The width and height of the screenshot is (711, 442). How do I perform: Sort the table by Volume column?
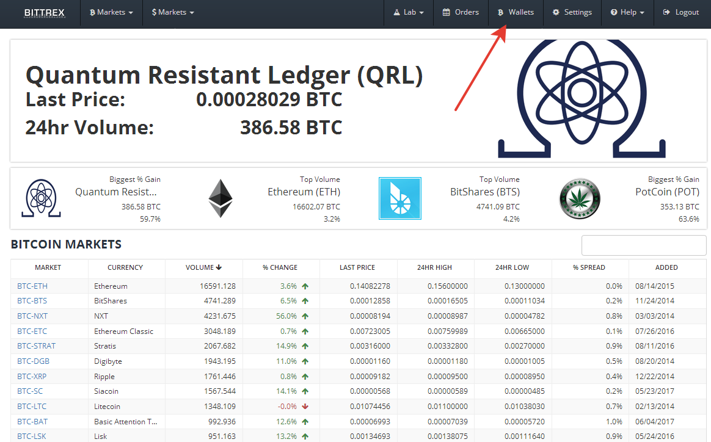[x=203, y=267]
